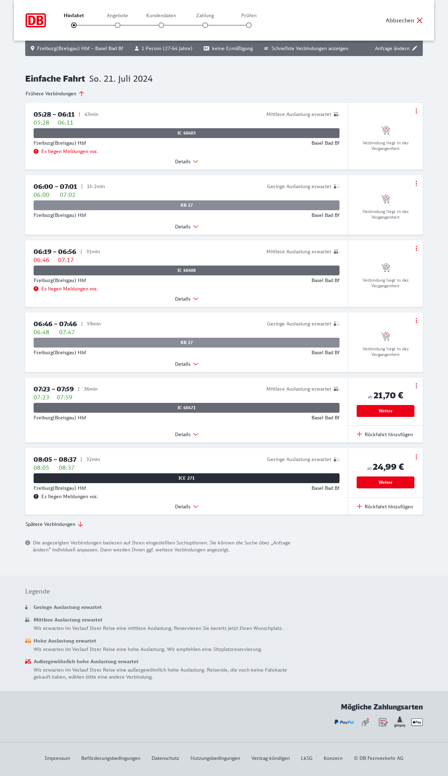Click the DB logo
This screenshot has width=448, height=776.
pos(36,20)
